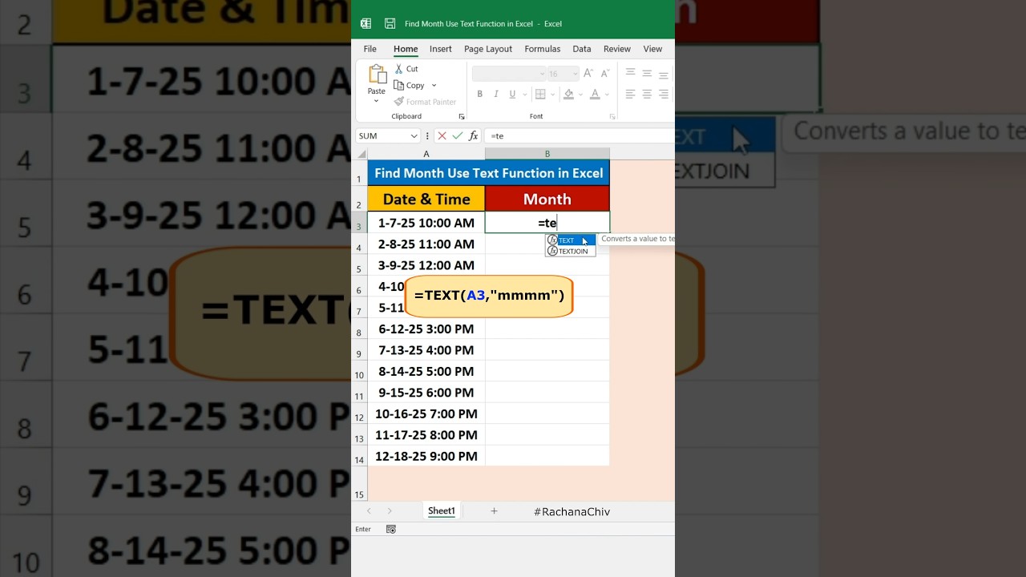Open the Copy options dropdown arrow
Screen dimensions: 1026x577
coord(434,86)
